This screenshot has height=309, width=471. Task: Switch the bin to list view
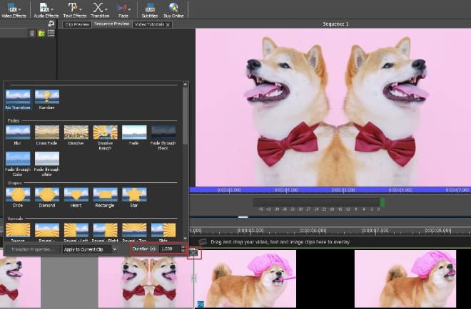[51, 33]
